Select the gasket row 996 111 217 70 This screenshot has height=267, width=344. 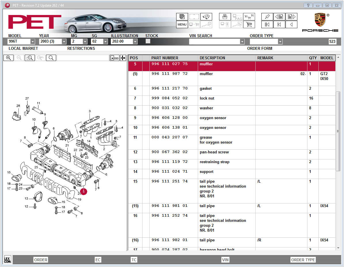click(x=232, y=91)
